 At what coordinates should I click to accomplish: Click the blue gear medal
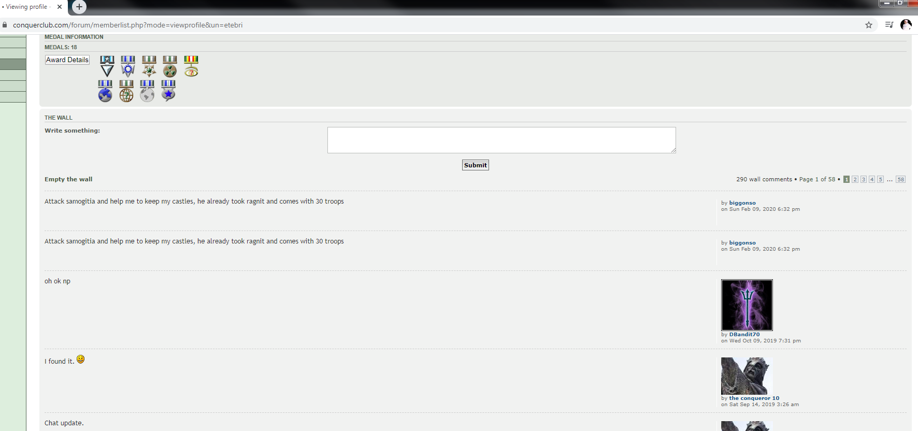pos(128,66)
